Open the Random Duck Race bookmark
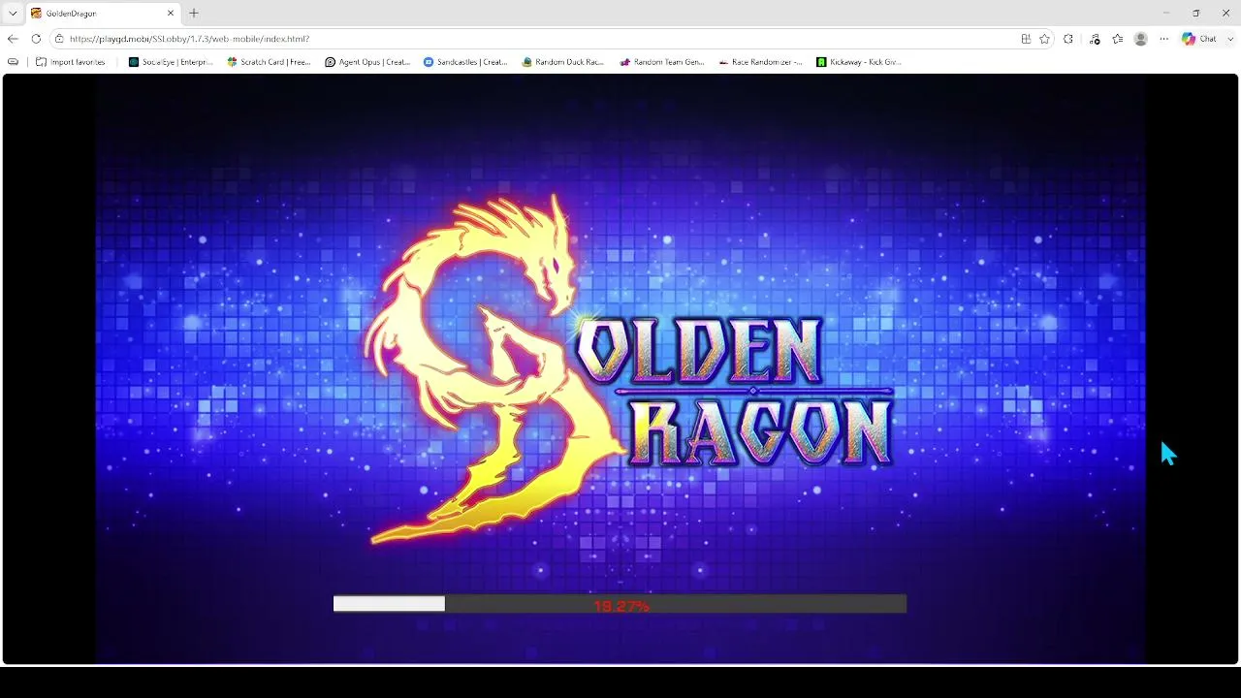Image resolution: width=1241 pixels, height=698 pixels. (x=563, y=62)
